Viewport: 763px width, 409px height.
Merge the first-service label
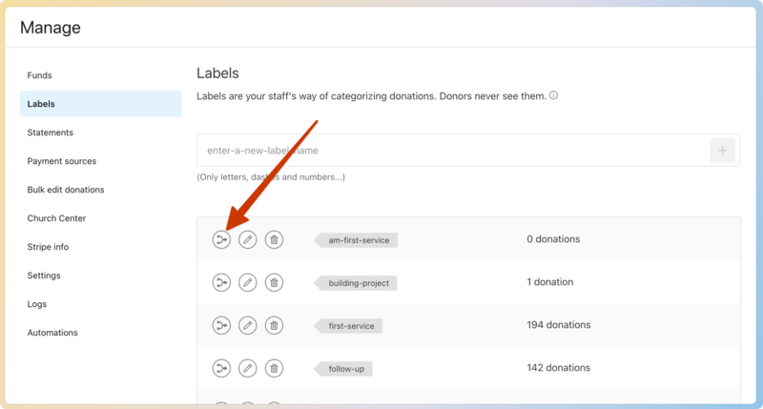click(221, 325)
